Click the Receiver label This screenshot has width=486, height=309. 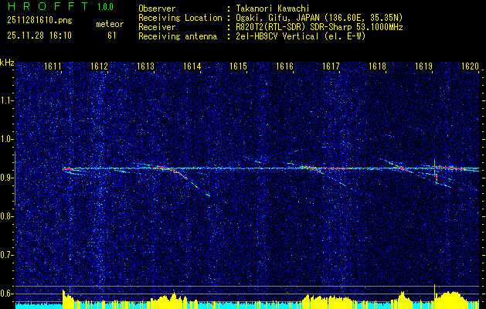coord(157,27)
